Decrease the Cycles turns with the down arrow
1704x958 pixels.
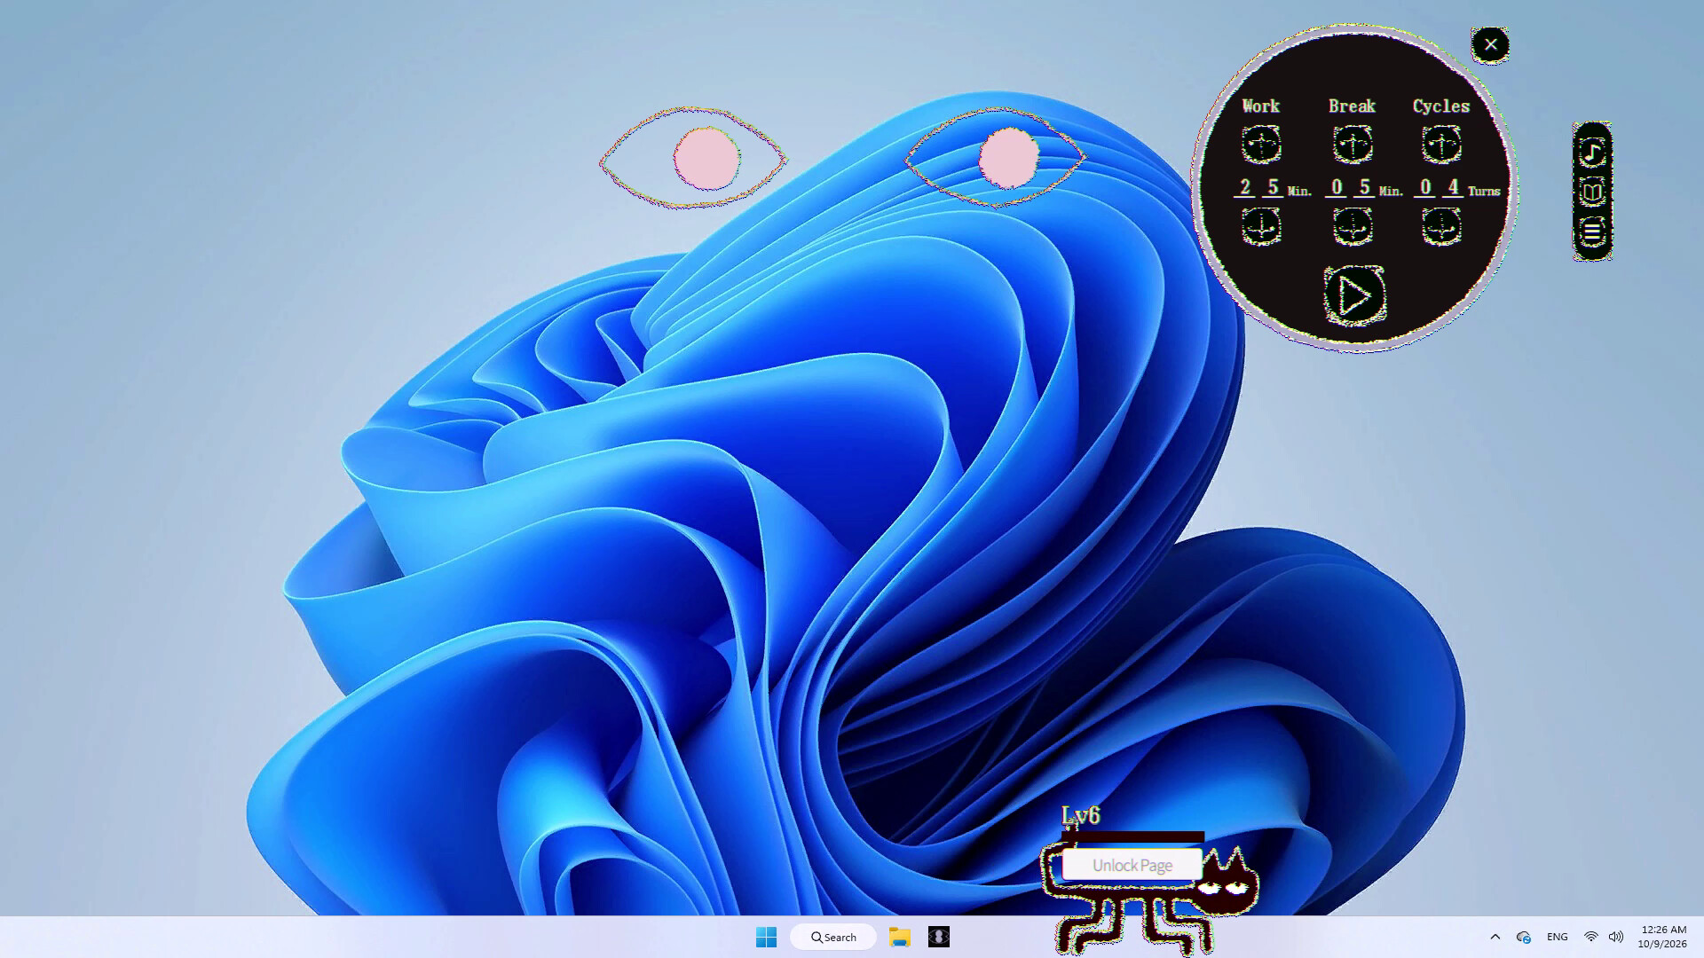click(x=1441, y=227)
